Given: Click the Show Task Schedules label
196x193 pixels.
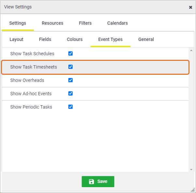Looking at the screenshot, I should 32,54.
